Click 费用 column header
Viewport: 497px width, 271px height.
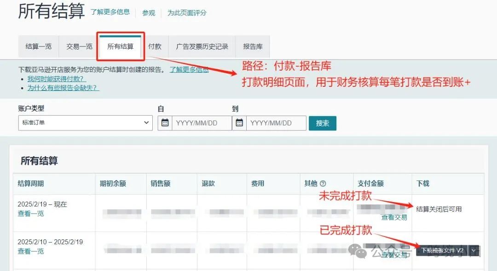pyautogui.click(x=258, y=183)
